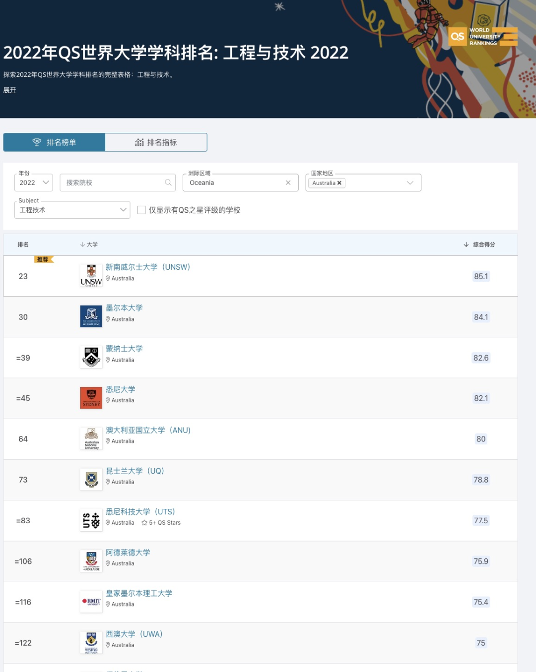Expand description via 展开 link
Screen dimensions: 536x672
(x=10, y=90)
